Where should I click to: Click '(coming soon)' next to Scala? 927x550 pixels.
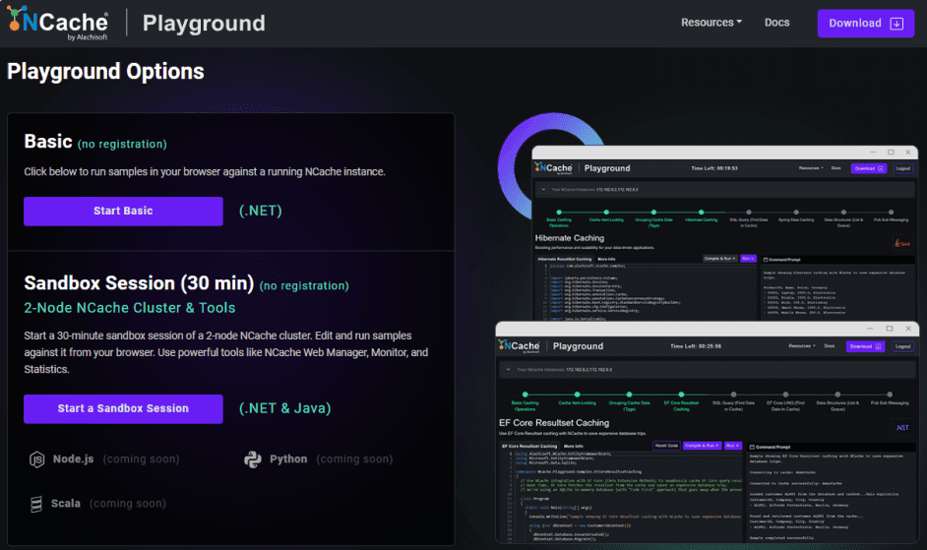coord(128,504)
